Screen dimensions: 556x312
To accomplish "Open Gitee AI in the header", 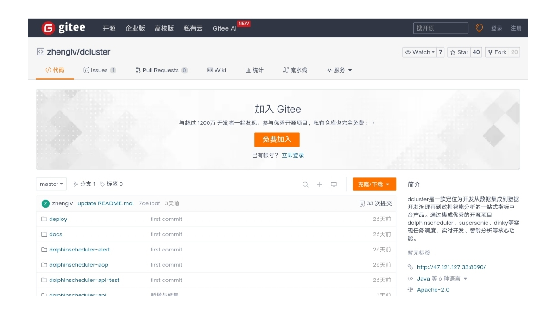I will pos(225,28).
